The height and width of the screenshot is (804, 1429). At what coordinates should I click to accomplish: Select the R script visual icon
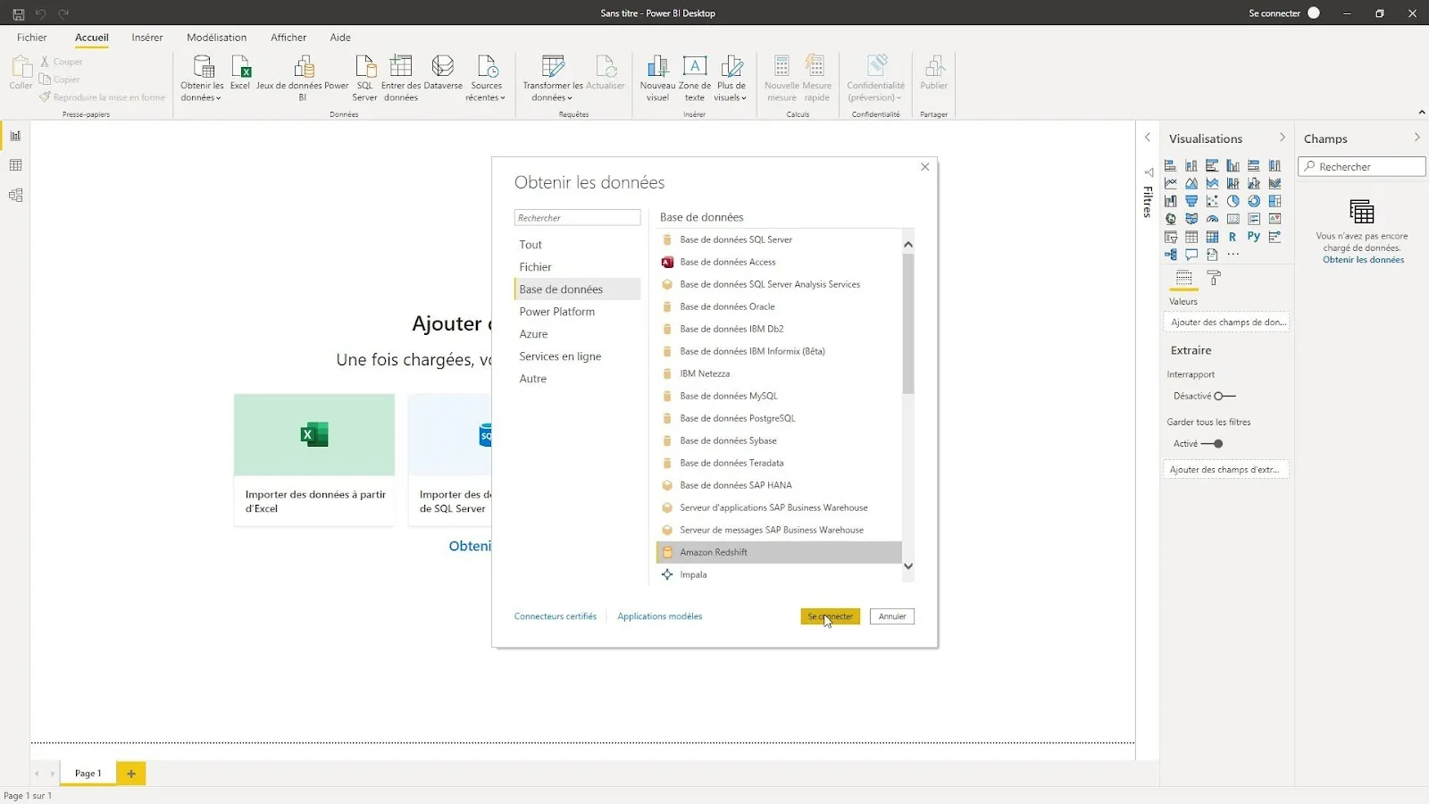pos(1233,237)
